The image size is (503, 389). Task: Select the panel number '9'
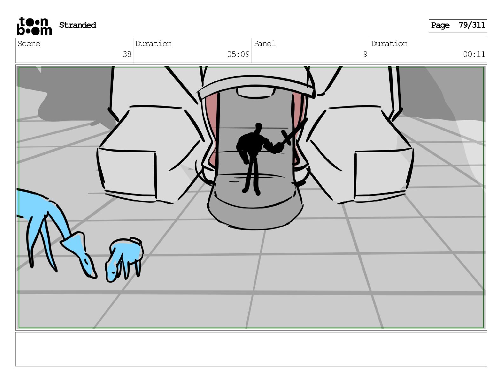click(365, 54)
